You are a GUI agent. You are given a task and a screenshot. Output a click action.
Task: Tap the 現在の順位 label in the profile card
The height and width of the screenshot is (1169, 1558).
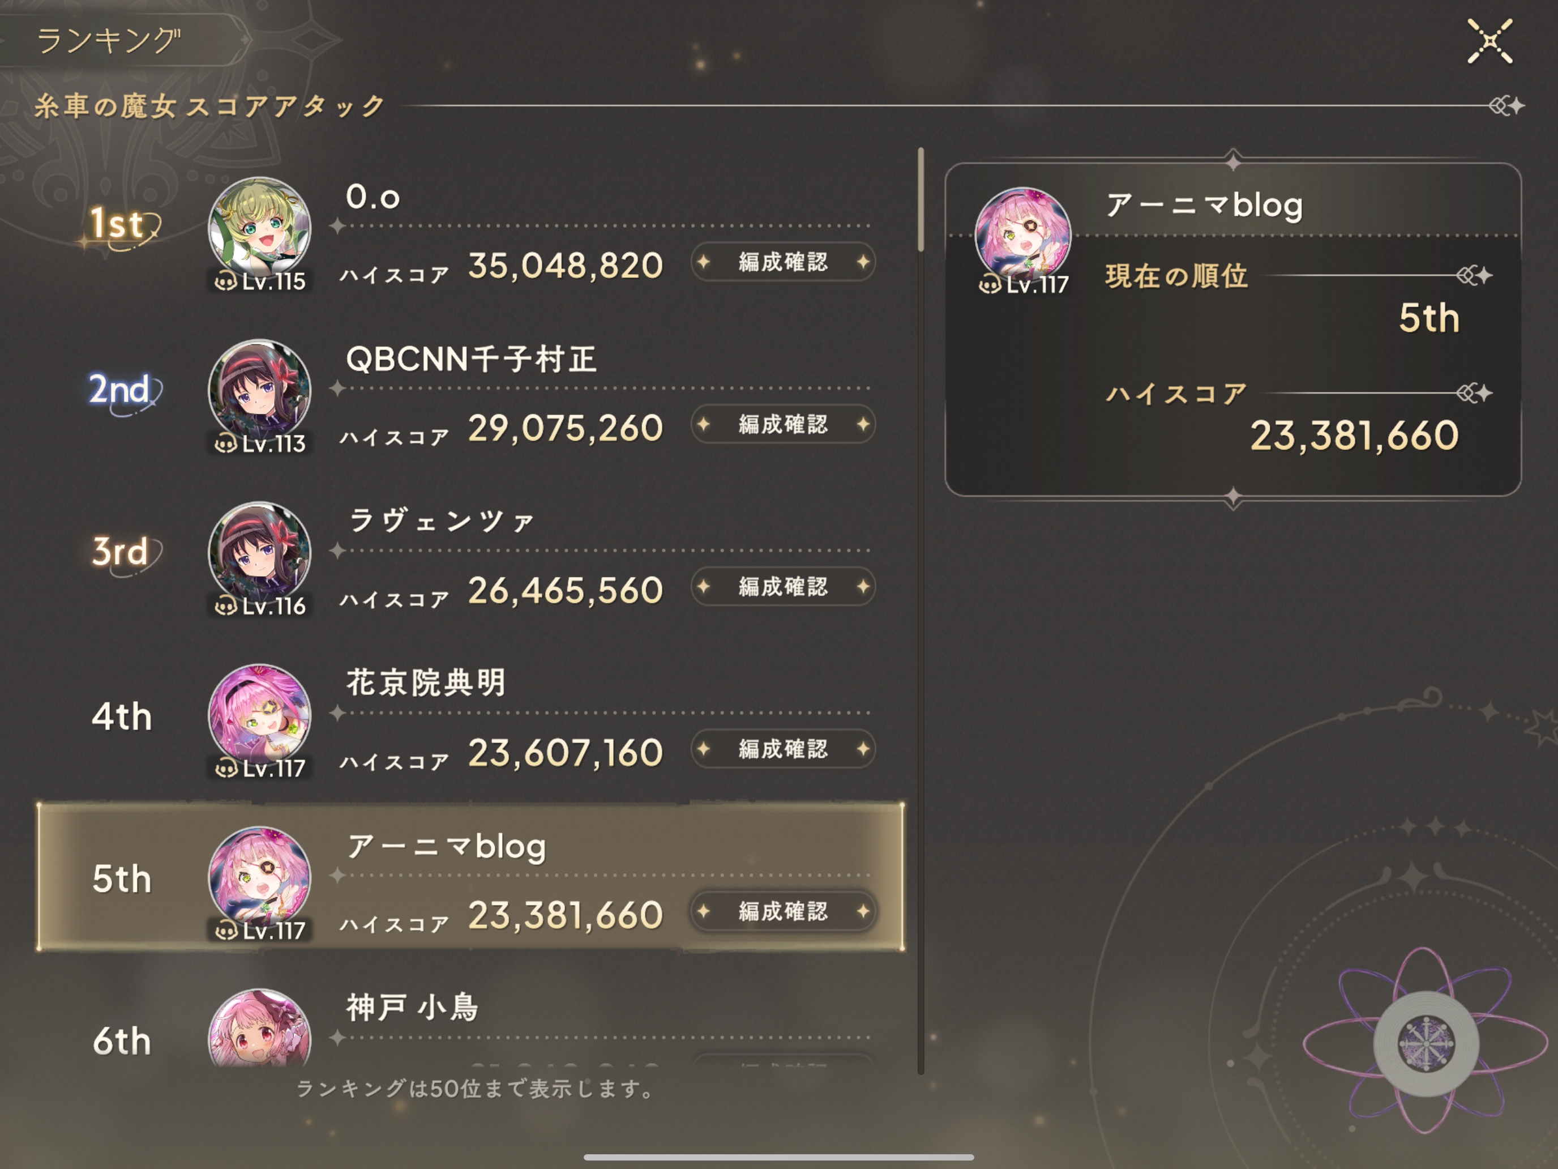pos(1176,275)
